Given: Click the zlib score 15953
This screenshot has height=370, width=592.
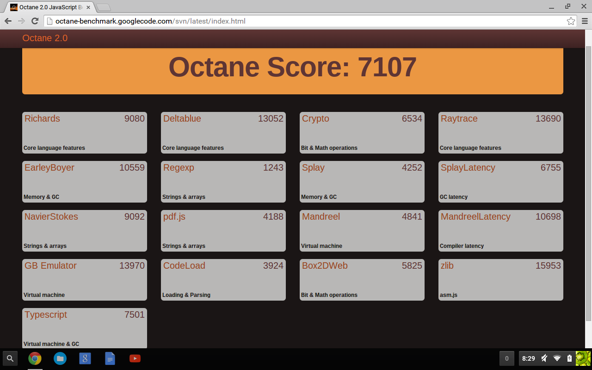Looking at the screenshot, I should point(548,265).
